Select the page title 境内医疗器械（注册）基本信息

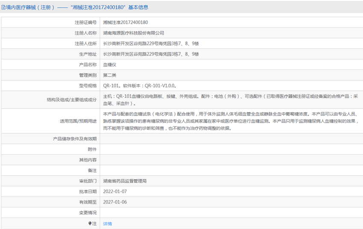(x=75, y=7)
